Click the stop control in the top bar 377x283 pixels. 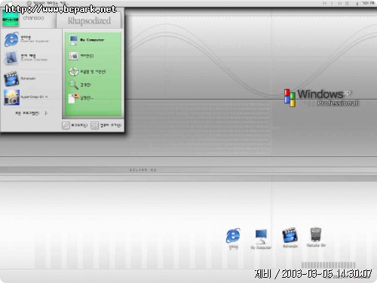coord(347,4)
